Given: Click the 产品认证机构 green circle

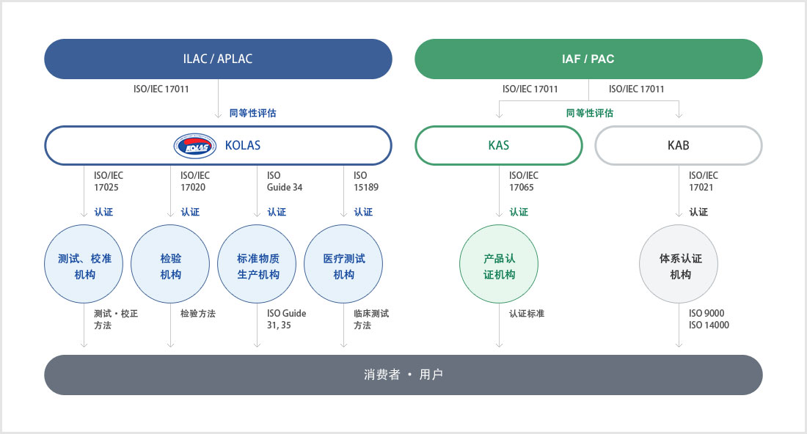Looking at the screenshot, I should [499, 265].
